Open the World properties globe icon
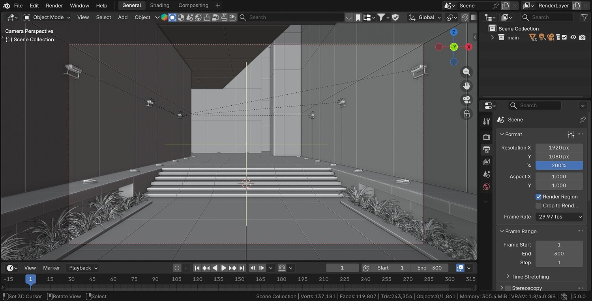The width and height of the screenshot is (592, 301). (x=486, y=187)
